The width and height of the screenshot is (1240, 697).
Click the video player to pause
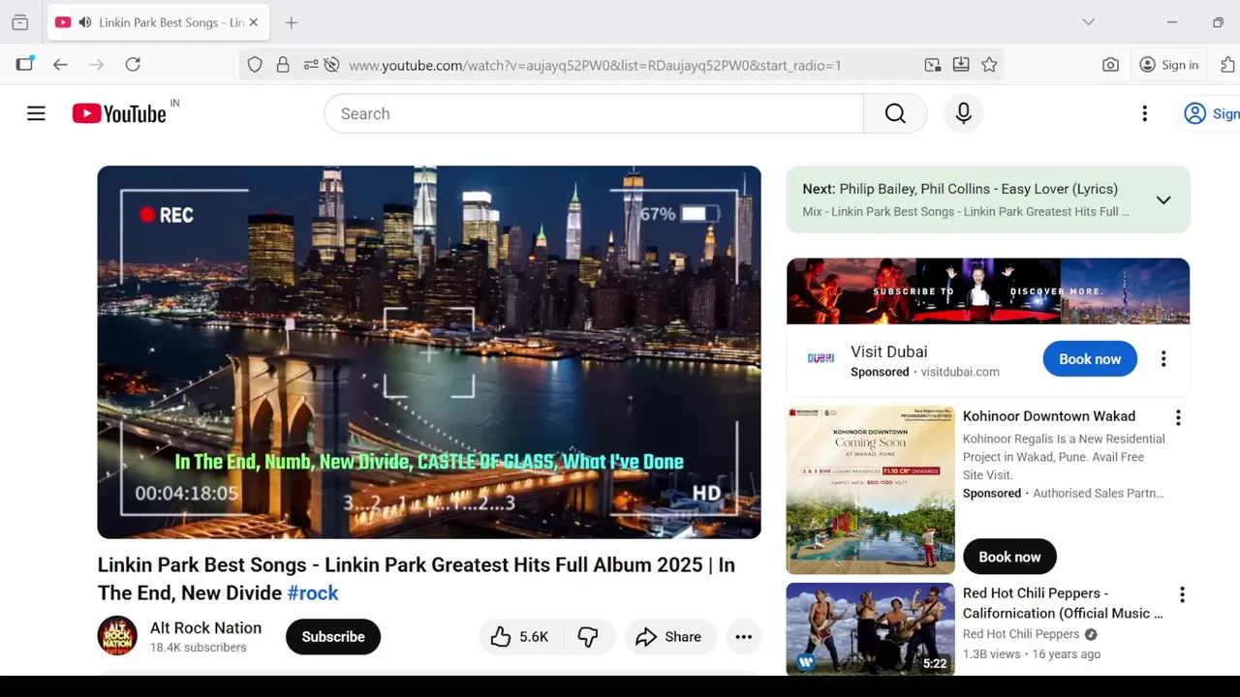pyautogui.click(x=429, y=352)
